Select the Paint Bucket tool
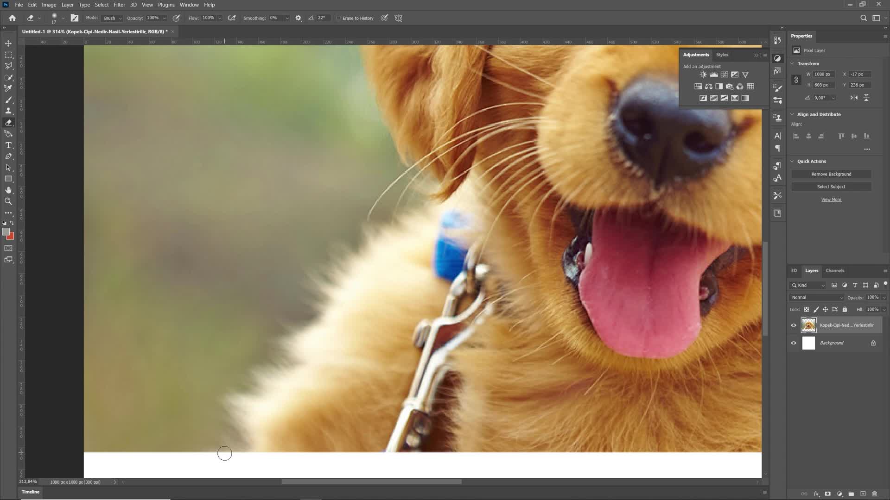 pyautogui.click(x=8, y=134)
